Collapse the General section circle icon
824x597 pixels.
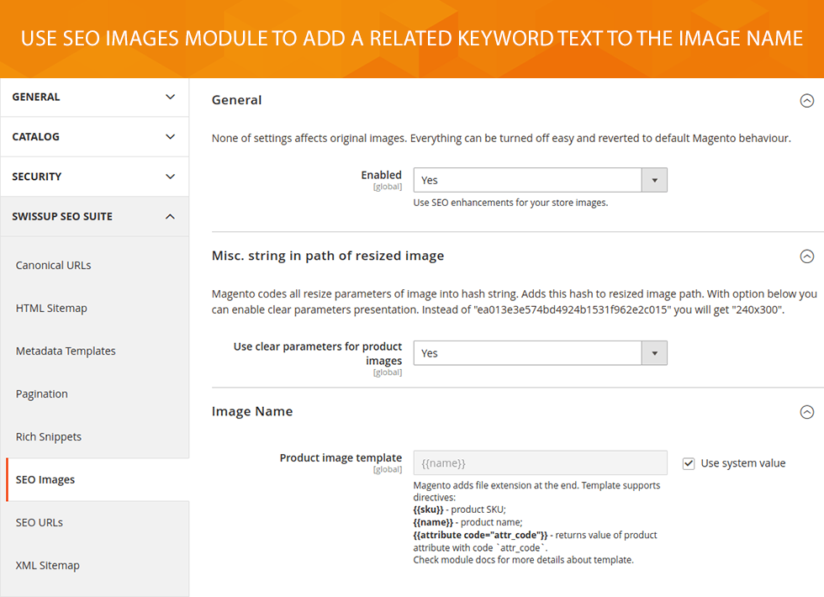pyautogui.click(x=806, y=100)
